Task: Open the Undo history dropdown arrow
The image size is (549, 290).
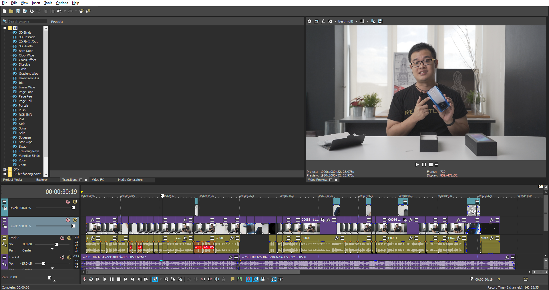Action: (65, 11)
